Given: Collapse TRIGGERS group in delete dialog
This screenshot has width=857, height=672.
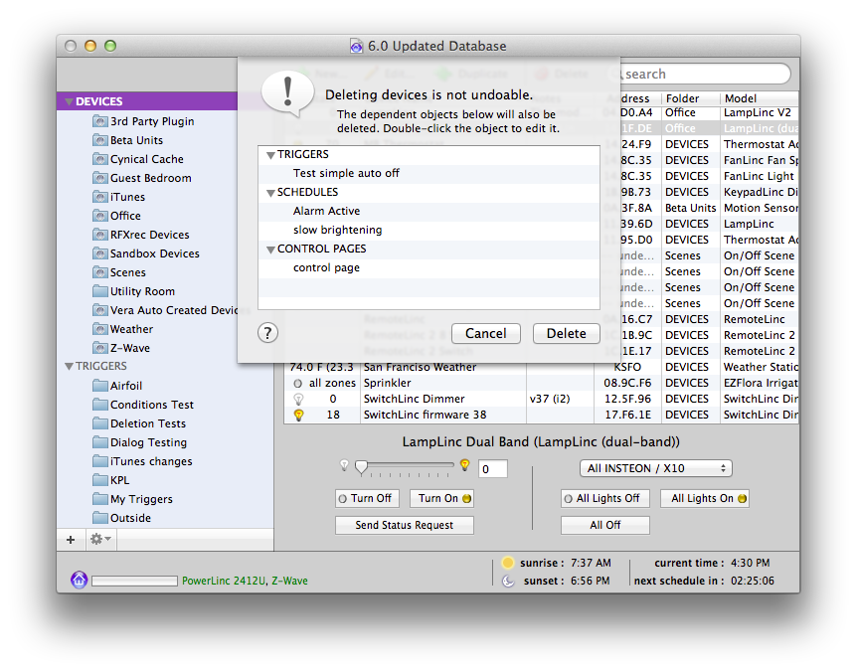Looking at the screenshot, I should coord(270,155).
